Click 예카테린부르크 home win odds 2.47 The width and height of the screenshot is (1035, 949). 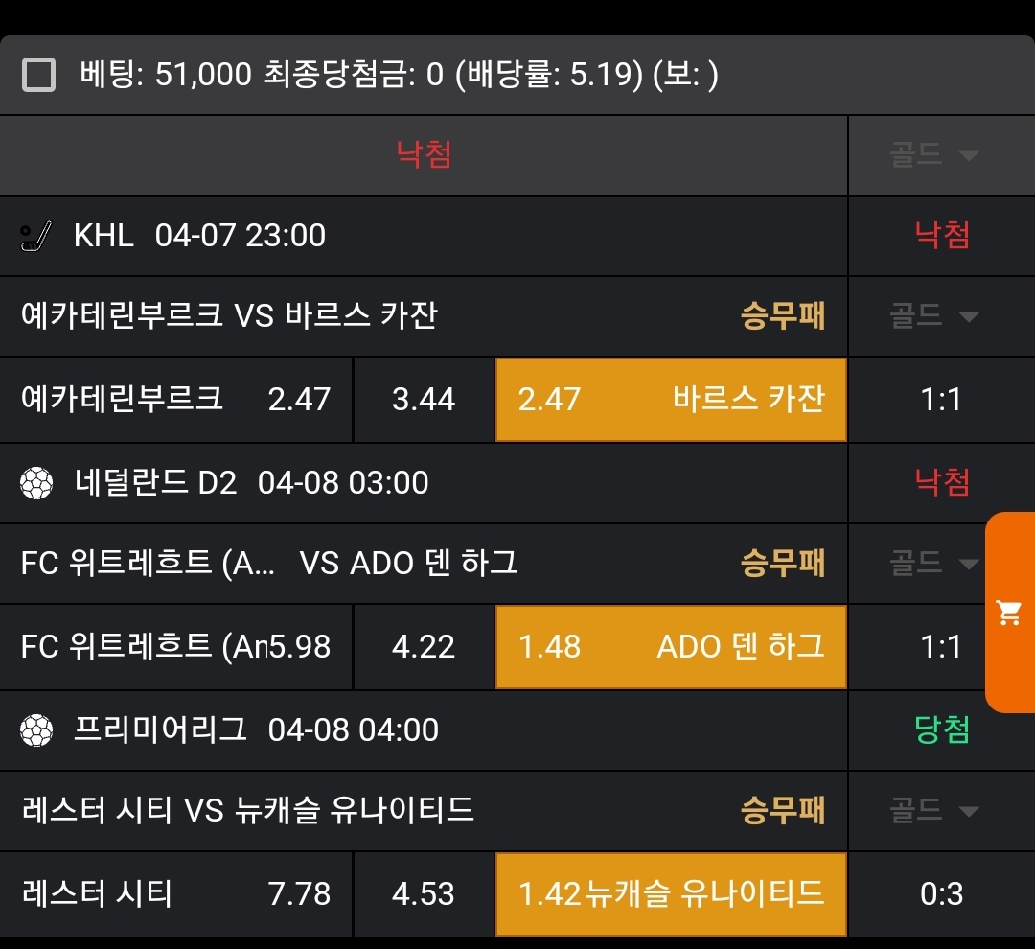pyautogui.click(x=176, y=400)
